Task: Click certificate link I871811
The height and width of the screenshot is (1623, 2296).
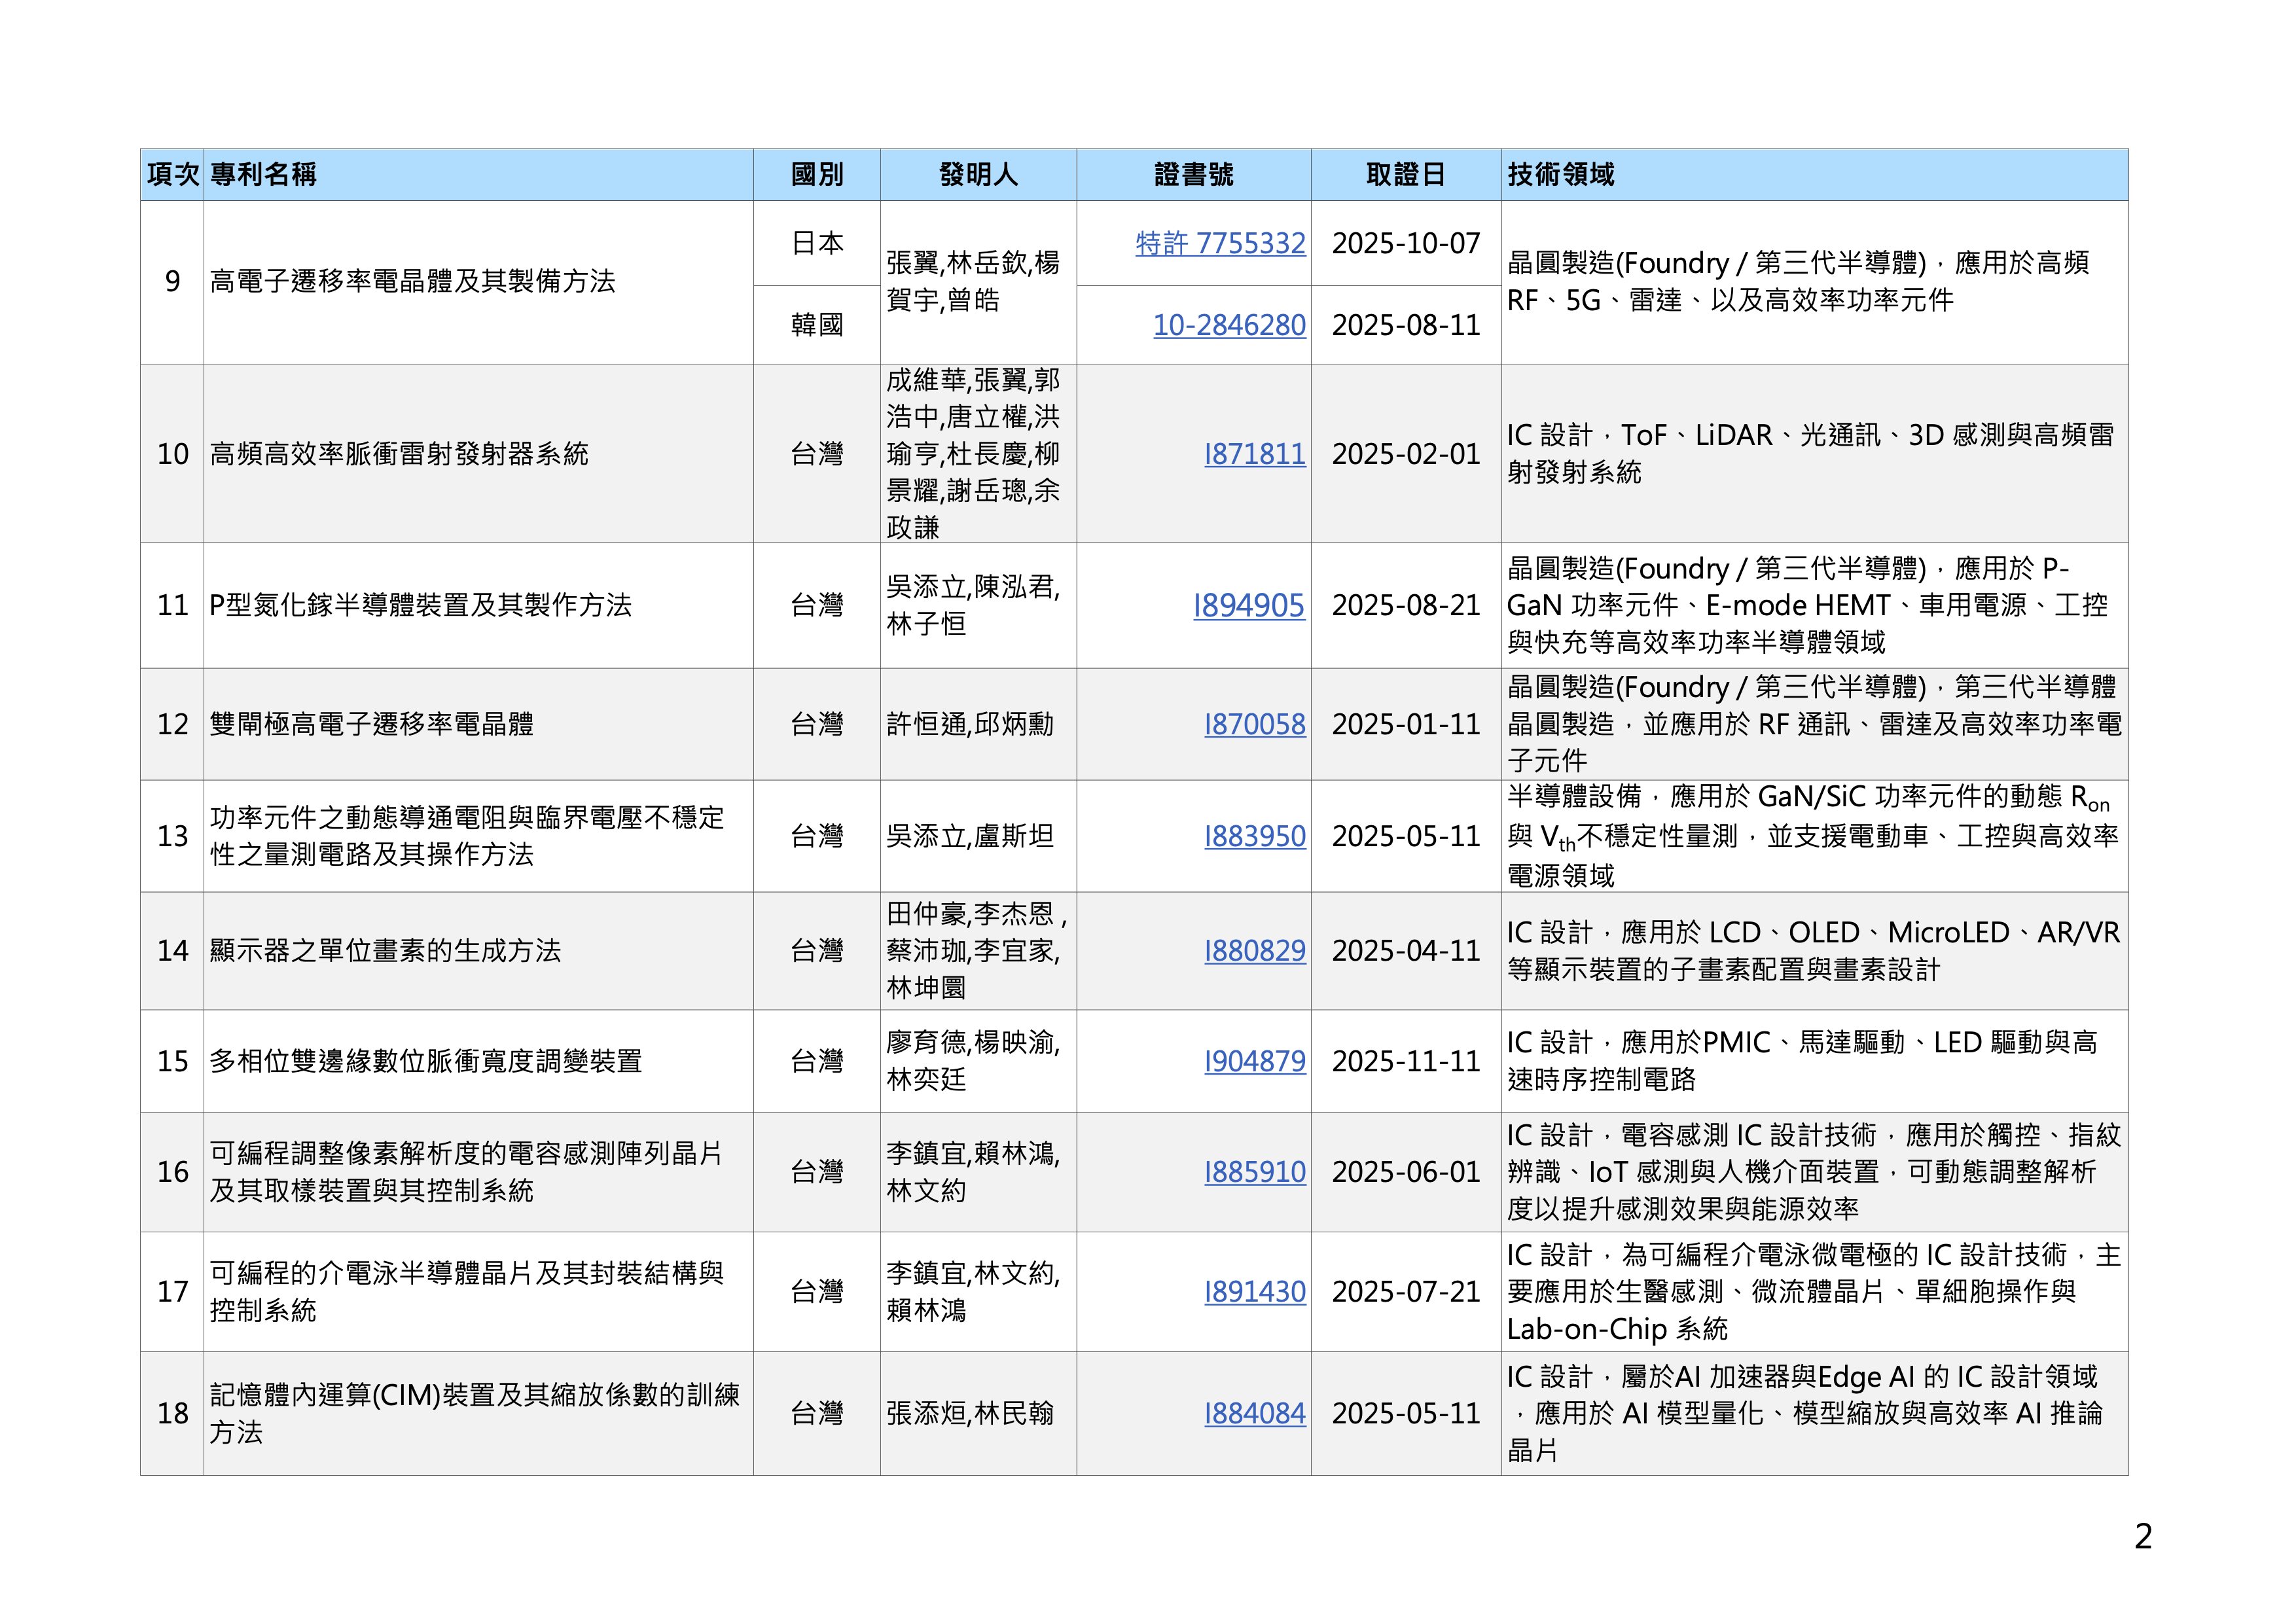Action: (1254, 454)
